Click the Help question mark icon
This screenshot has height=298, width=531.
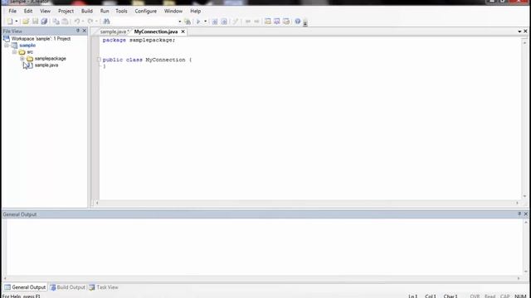click(x=297, y=22)
